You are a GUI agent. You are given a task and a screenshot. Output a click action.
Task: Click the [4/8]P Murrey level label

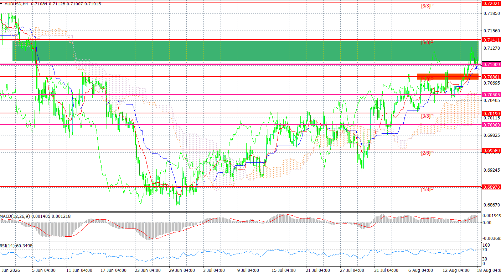(x=427, y=79)
